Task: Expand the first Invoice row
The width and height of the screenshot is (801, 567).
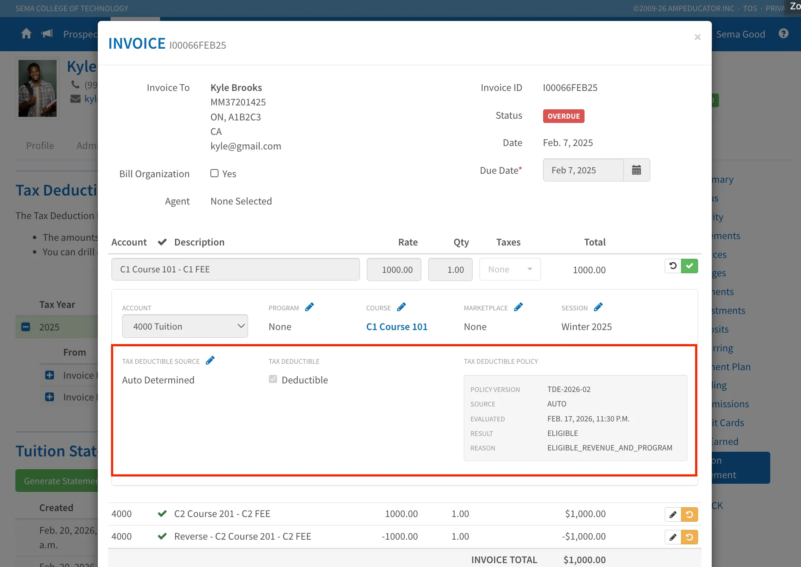Action: coord(50,375)
